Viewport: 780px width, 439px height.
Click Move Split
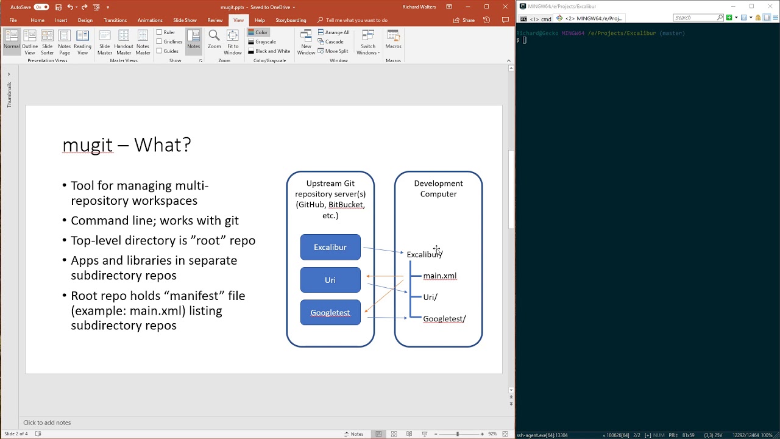click(333, 51)
